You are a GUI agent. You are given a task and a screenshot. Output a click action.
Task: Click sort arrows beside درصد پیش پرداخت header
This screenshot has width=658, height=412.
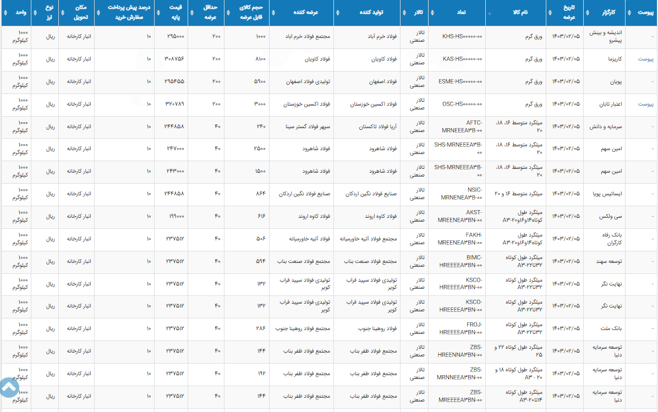point(98,13)
